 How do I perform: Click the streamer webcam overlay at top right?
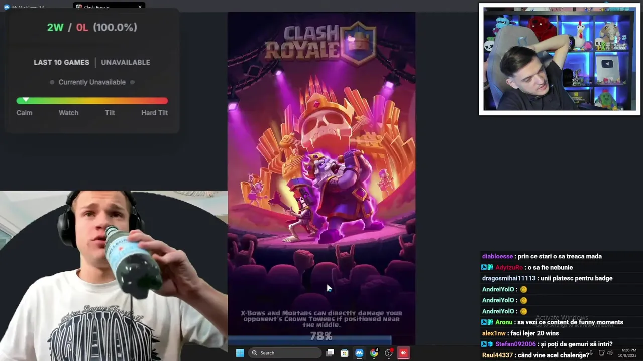point(560,59)
